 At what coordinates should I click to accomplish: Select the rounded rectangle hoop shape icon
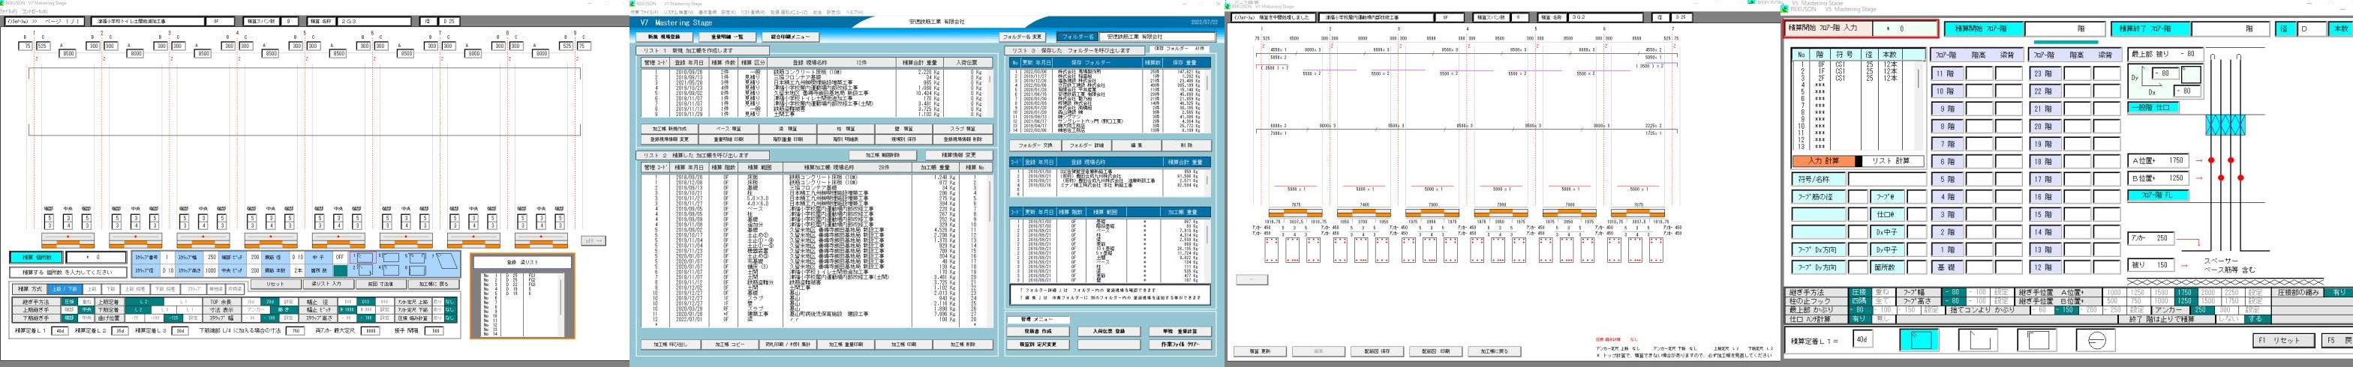[x=2036, y=339]
